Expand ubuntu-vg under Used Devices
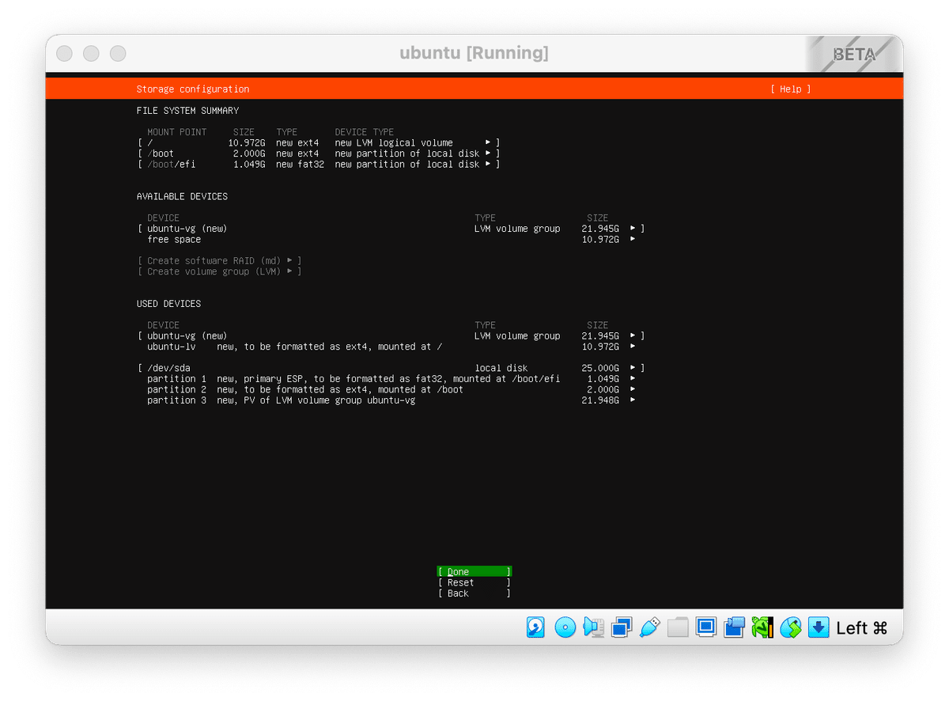Image resolution: width=949 pixels, height=701 pixels. click(x=391, y=336)
